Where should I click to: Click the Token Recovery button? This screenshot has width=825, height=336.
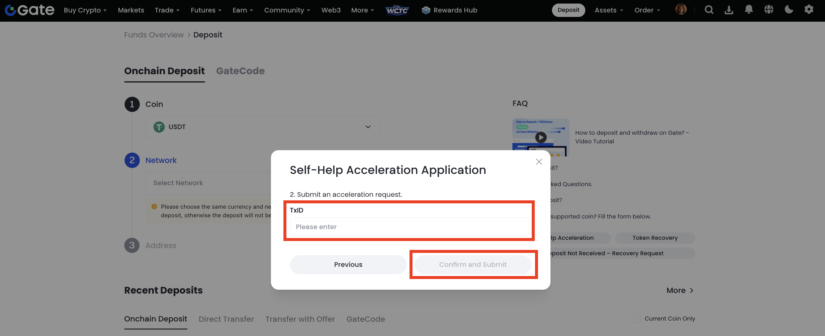655,238
